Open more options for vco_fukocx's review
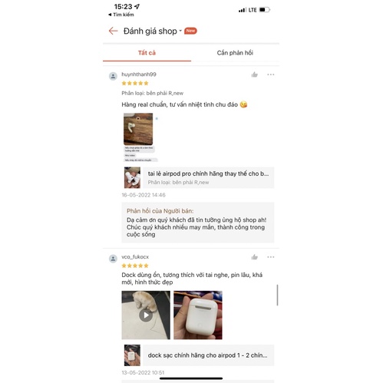 (271, 257)
